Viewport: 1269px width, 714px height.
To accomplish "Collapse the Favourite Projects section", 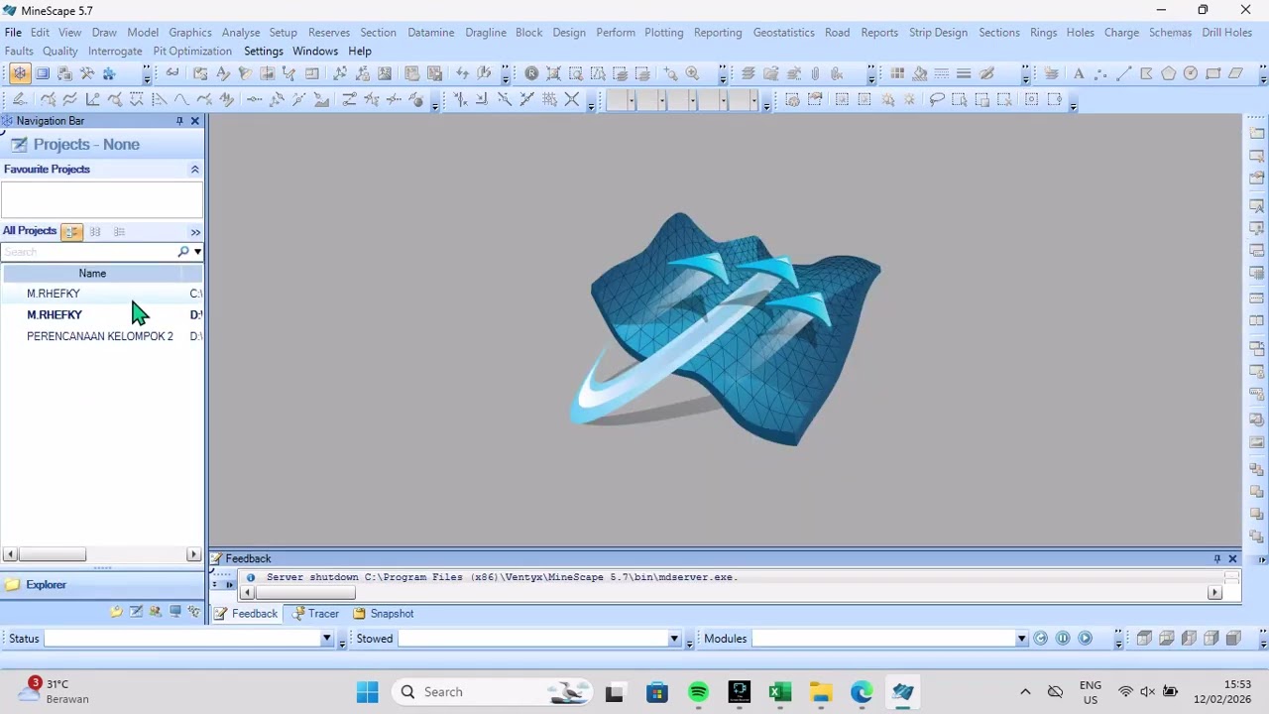I will (194, 170).
